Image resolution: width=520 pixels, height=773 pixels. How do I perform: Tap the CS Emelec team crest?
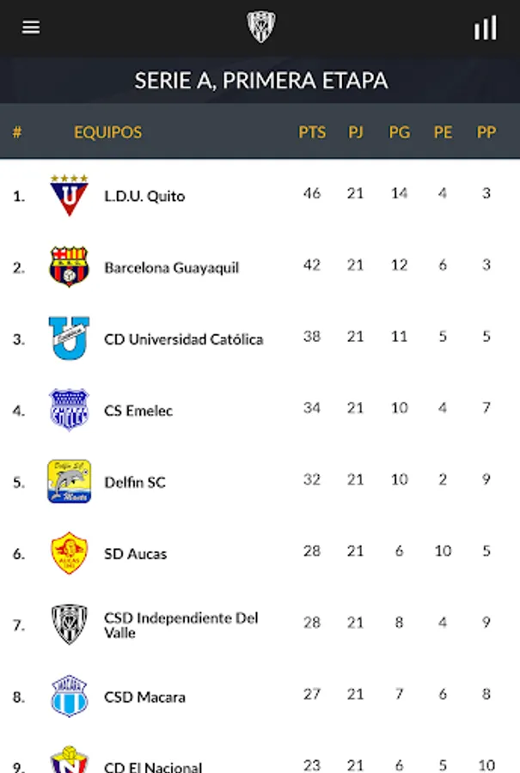pyautogui.click(x=69, y=410)
